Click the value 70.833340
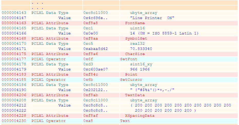 [x=141, y=49]
